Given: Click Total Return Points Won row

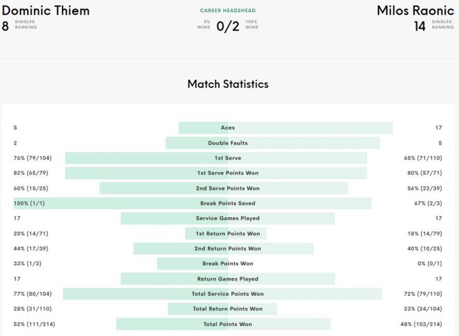Looking at the screenshot, I should point(228,309).
